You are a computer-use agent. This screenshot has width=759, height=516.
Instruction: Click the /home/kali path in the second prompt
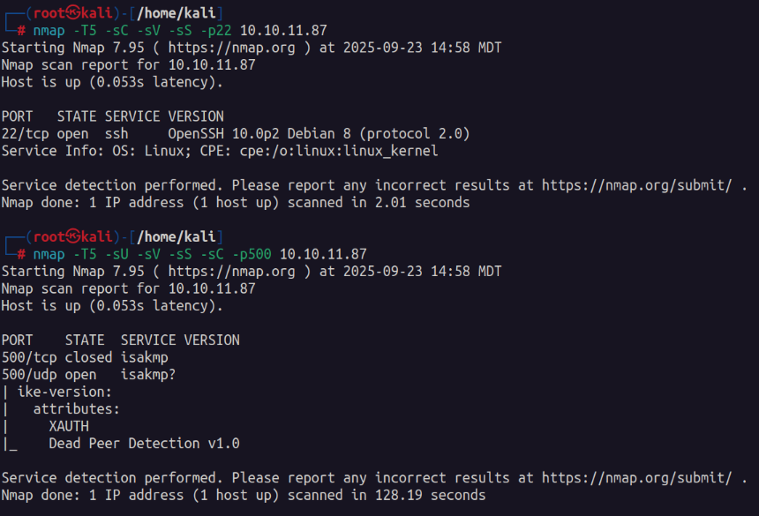(x=168, y=237)
